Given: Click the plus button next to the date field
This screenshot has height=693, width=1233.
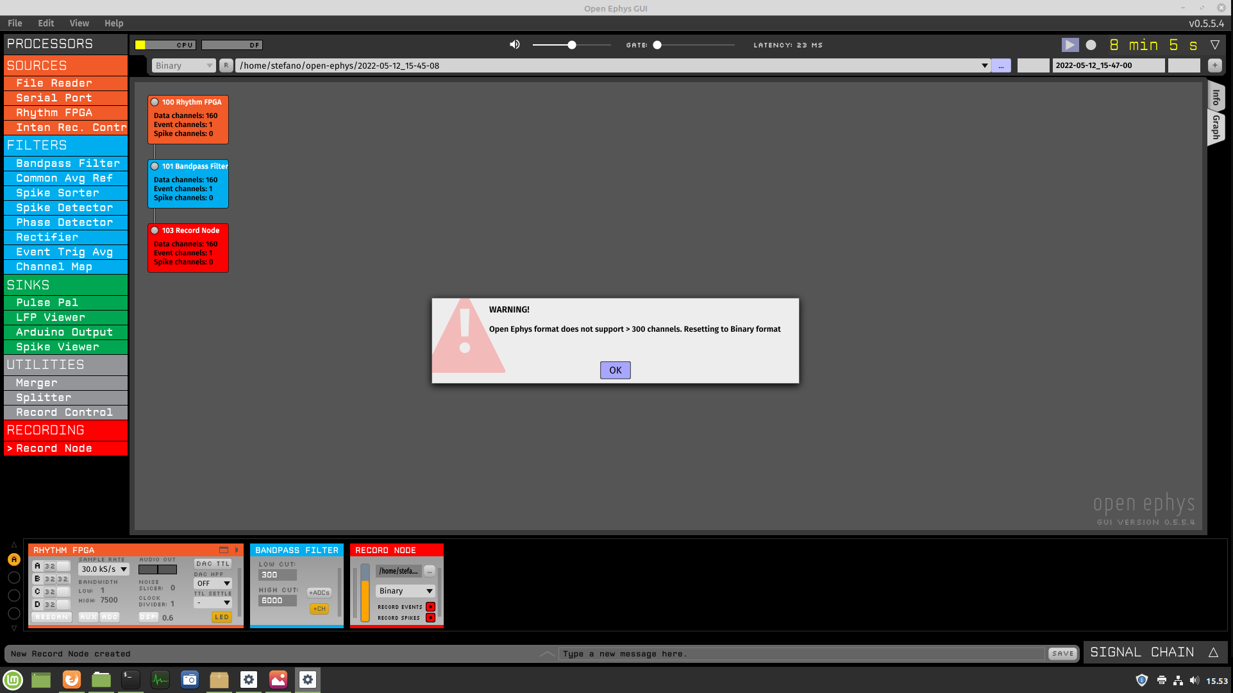Looking at the screenshot, I should pos(1214,65).
